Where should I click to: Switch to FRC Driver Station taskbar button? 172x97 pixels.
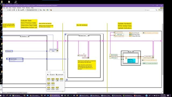[117, 95]
